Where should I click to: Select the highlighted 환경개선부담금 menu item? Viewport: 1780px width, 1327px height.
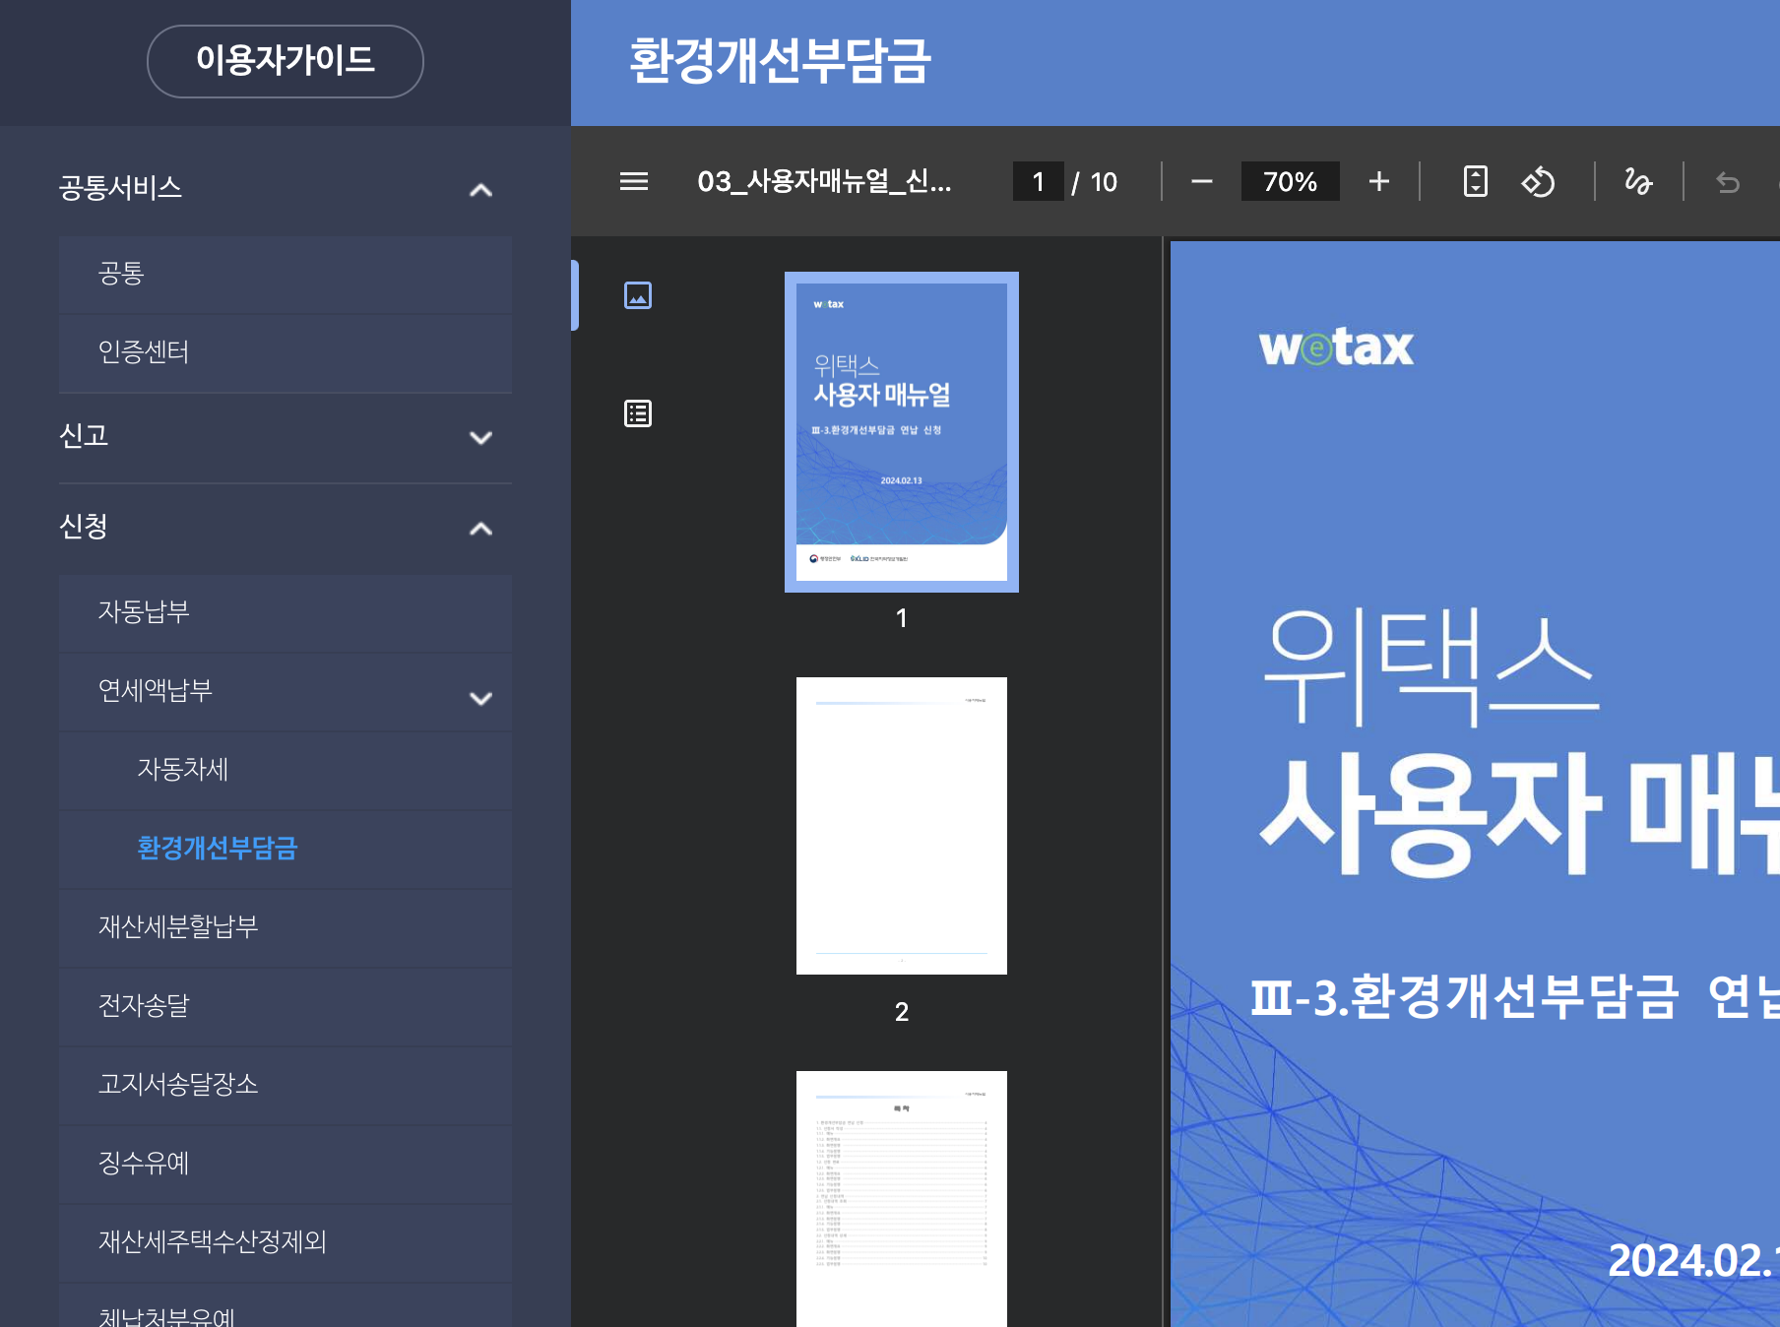coord(286,849)
